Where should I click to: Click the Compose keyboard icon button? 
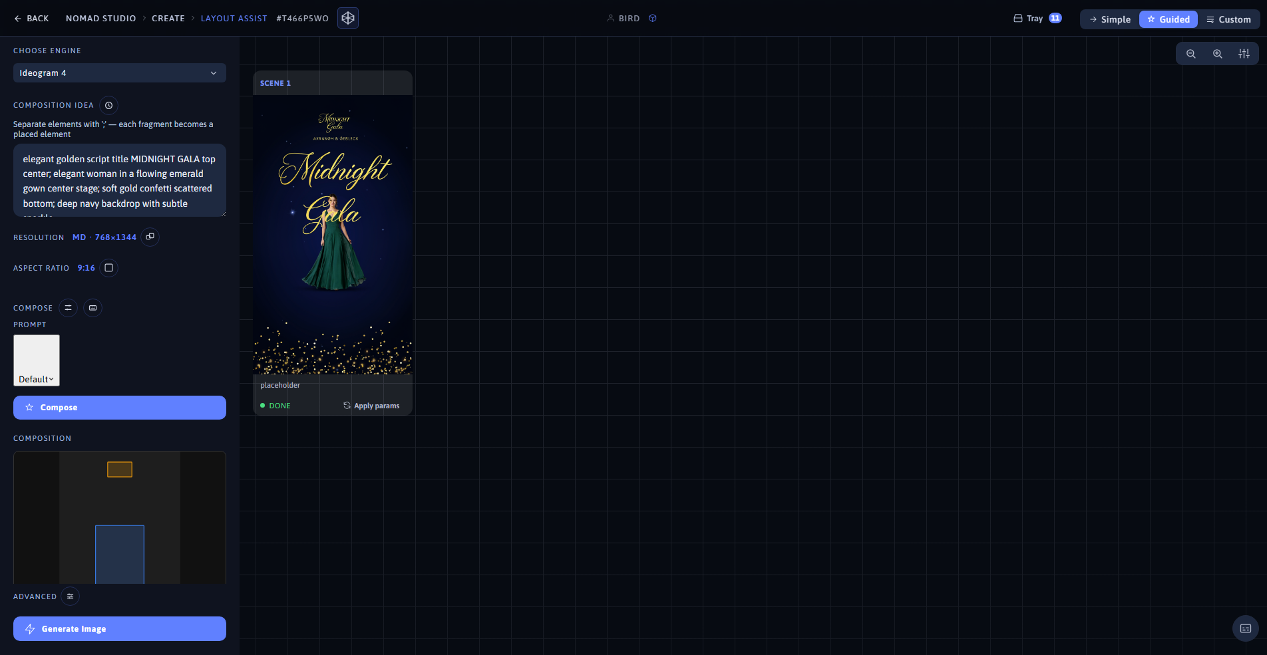pyautogui.click(x=93, y=308)
